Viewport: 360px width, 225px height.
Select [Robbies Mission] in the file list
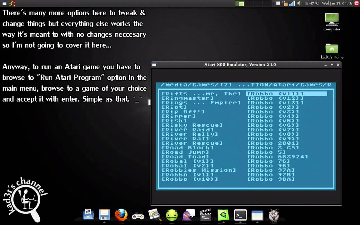coord(199,170)
